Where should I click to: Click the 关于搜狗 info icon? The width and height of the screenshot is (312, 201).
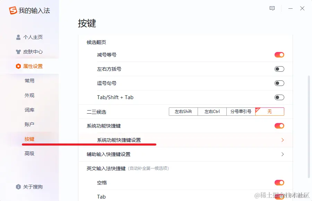[18, 187]
